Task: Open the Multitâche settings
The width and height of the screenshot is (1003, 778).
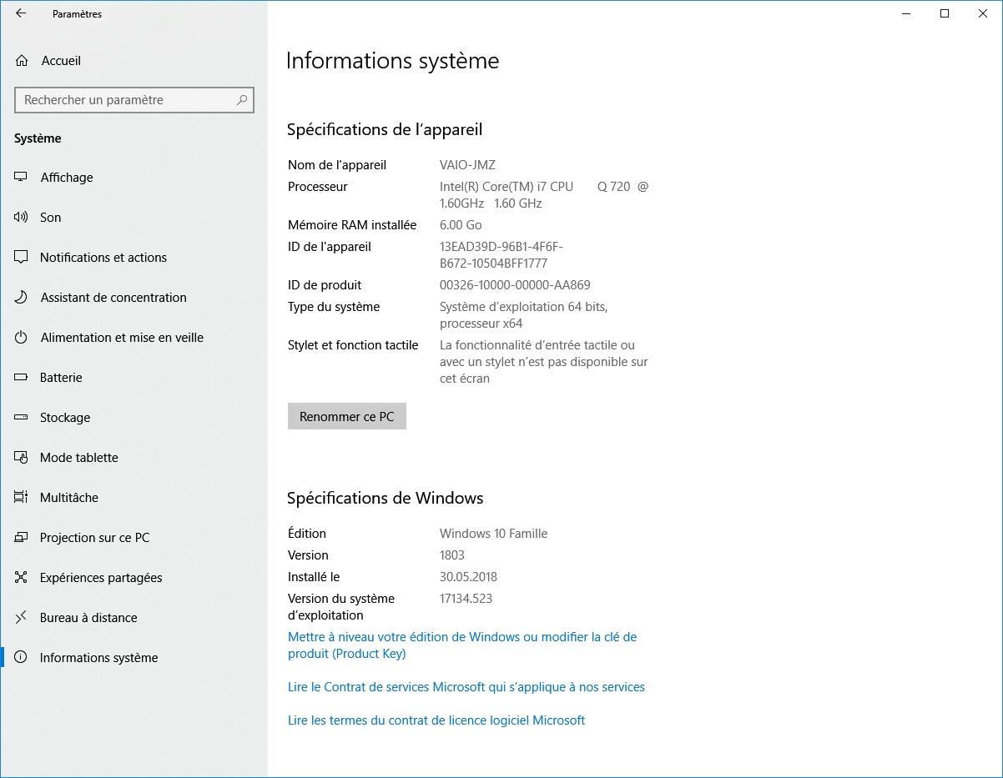Action: pyautogui.click(x=134, y=498)
